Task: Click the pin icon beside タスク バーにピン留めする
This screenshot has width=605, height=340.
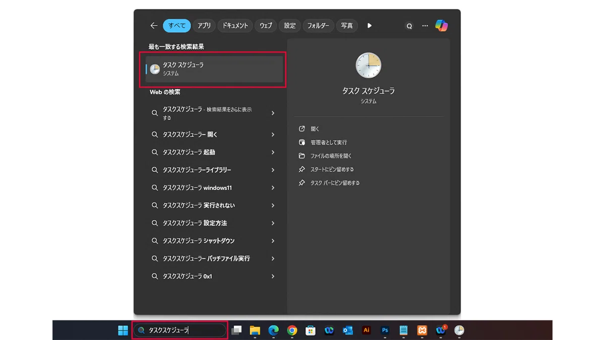Action: (302, 183)
